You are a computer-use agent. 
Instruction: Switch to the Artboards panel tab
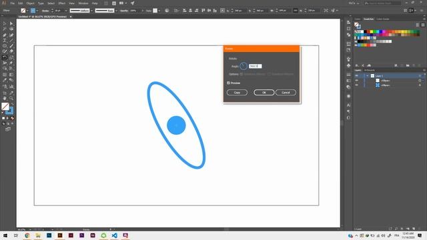[x=369, y=70]
